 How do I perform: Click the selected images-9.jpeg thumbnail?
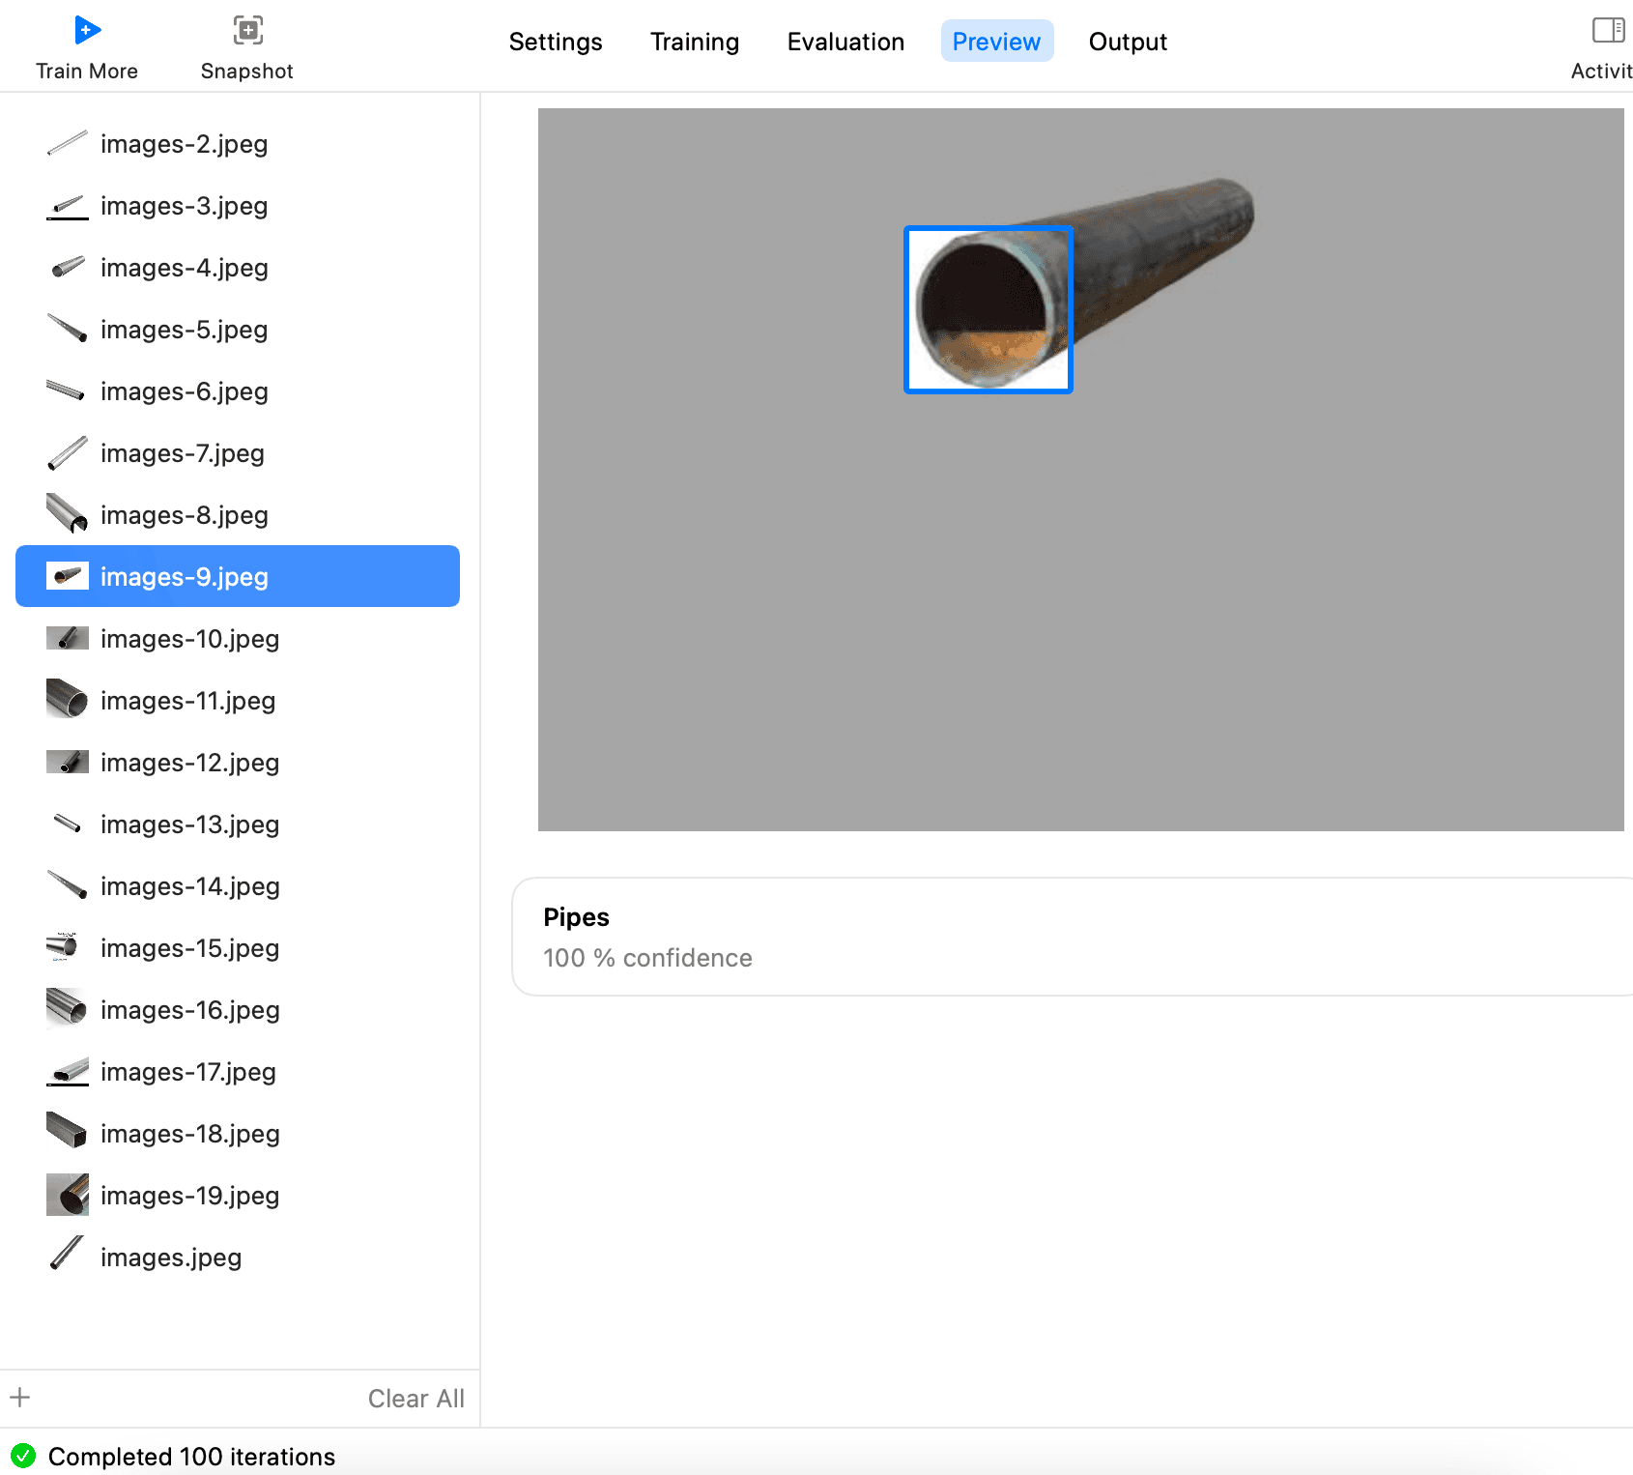[x=68, y=576]
